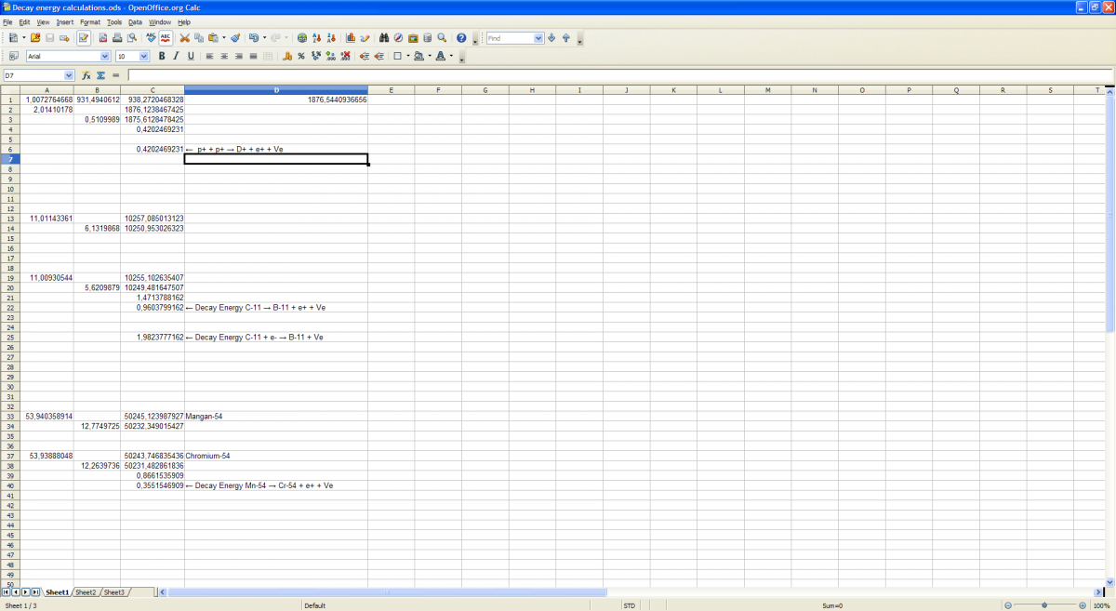Toggle Bold formatting
This screenshot has width=1116, height=611.
[x=162, y=57]
